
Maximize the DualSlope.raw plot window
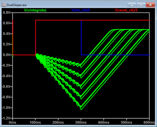[141, 5]
